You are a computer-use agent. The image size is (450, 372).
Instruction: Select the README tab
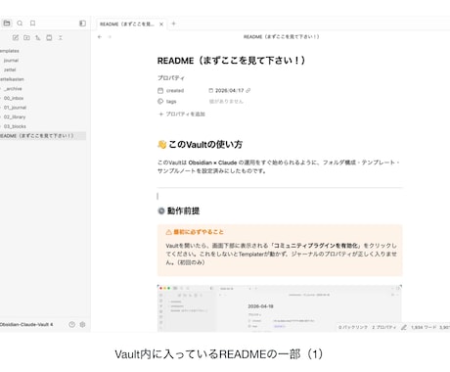(x=127, y=24)
